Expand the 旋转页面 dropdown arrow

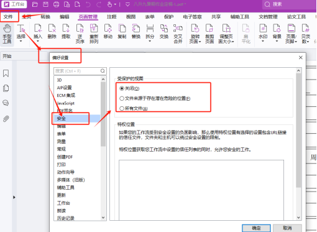(x=200, y=42)
